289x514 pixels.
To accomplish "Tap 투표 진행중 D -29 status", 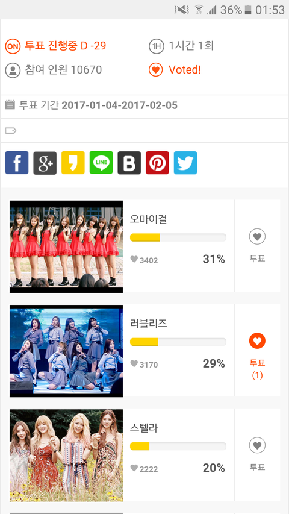I will pos(66,46).
